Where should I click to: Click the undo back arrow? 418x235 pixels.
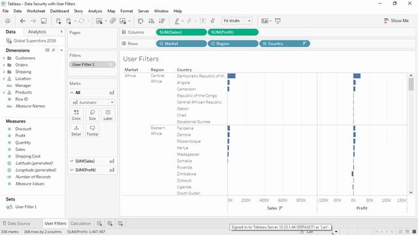pyautogui.click(x=23, y=21)
